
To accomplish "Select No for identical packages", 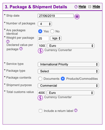I will point(52,31).
